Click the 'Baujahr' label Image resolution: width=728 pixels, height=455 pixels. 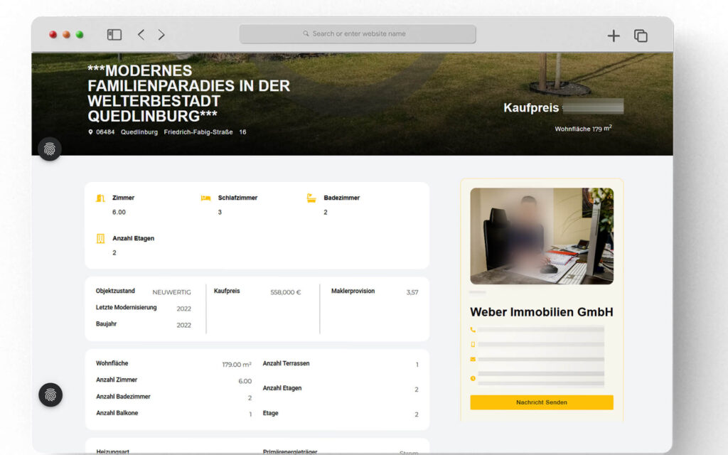107,323
